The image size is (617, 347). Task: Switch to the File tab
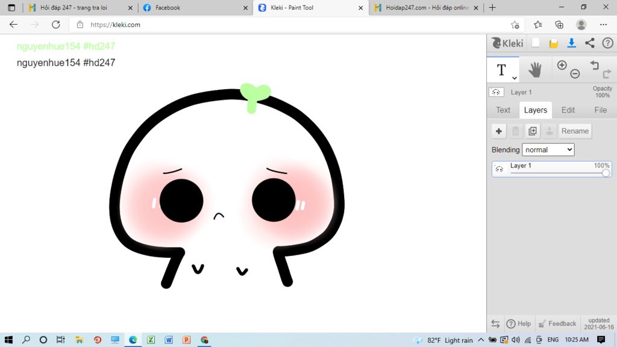pyautogui.click(x=601, y=110)
